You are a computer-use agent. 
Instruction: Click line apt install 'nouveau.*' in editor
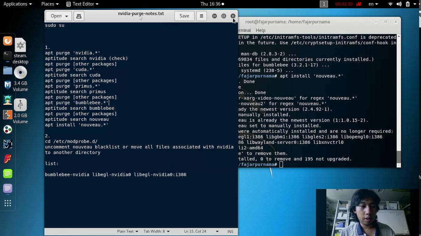click(77, 125)
